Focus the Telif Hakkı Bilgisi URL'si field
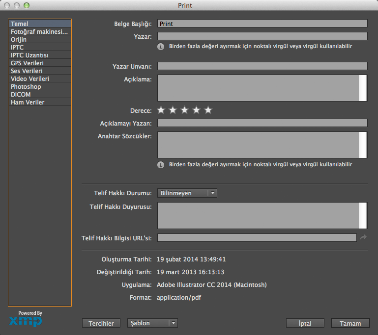Screen dimensions: 378x335 257,237
